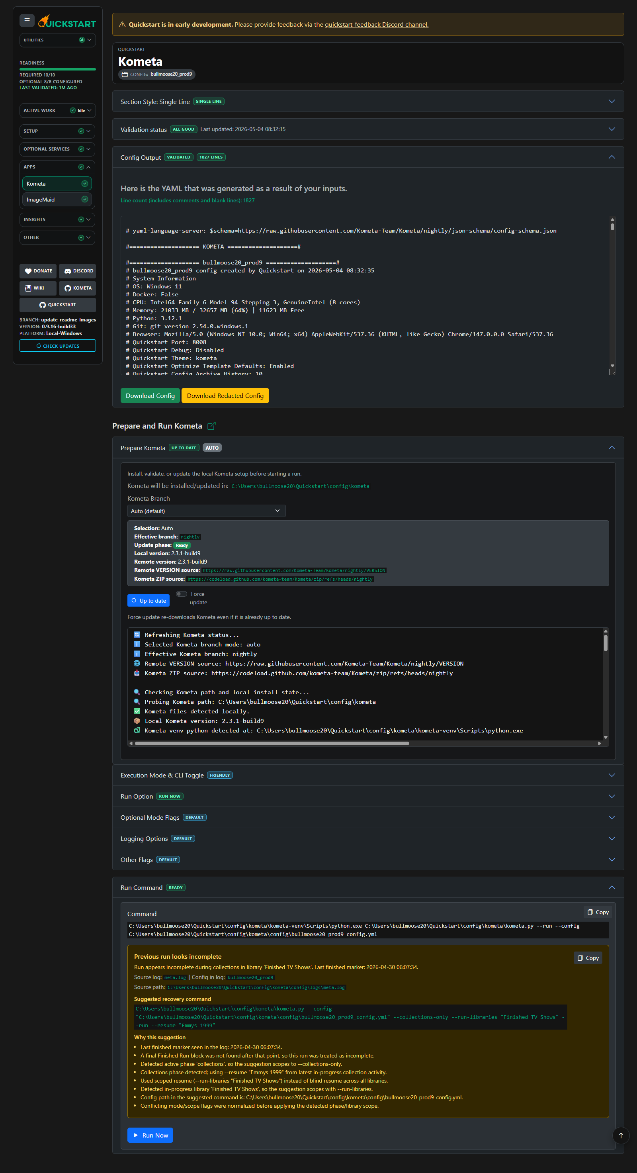Click the YAML config output text area
The image size is (637, 1173).
click(x=368, y=296)
